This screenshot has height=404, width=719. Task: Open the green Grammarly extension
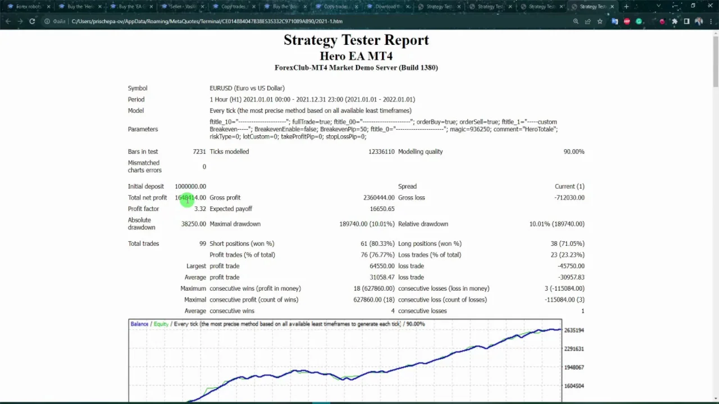click(639, 21)
